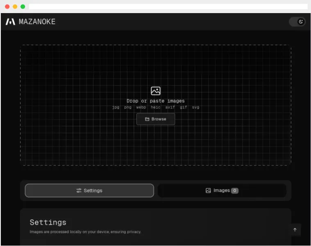Viewport: 311px width, 246px height.
Task: Open the Images tab
Action: [x=222, y=191]
